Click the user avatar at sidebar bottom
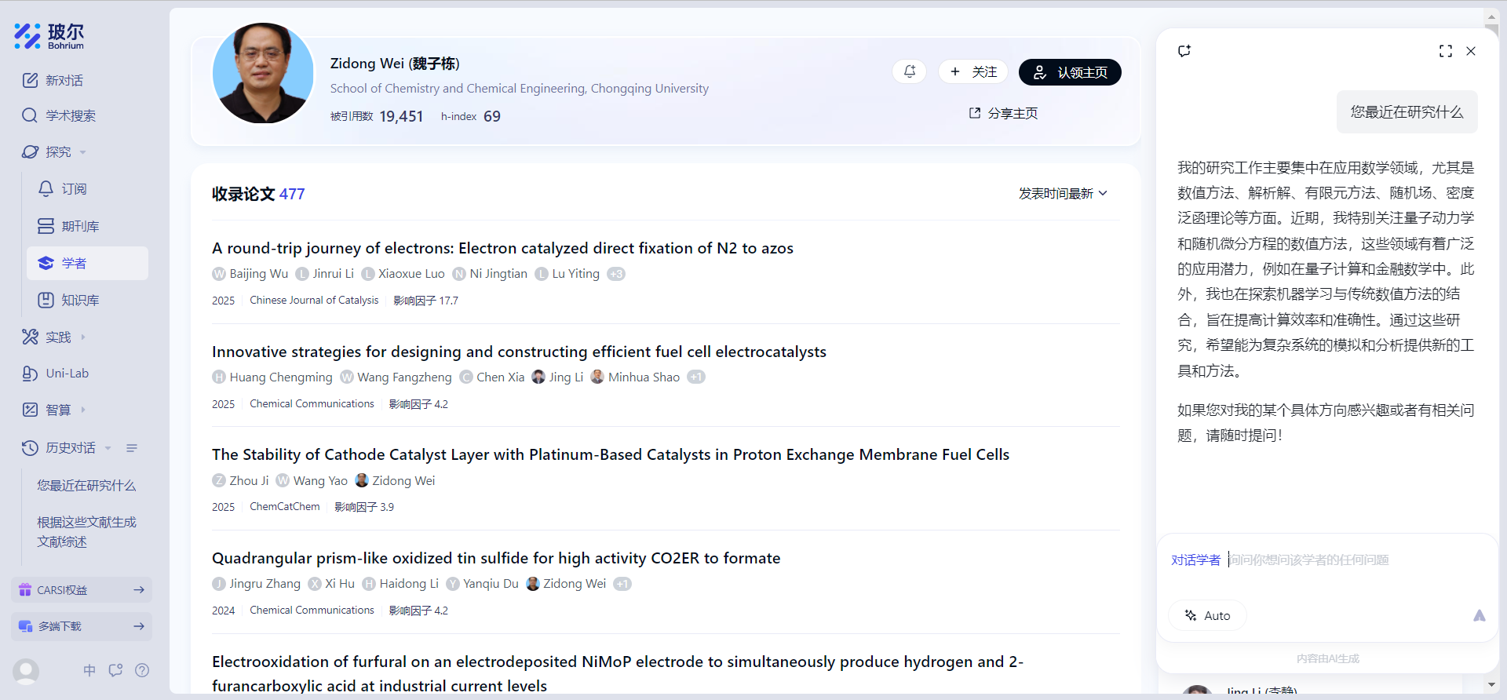Viewport: 1507px width, 700px height. coord(26,671)
